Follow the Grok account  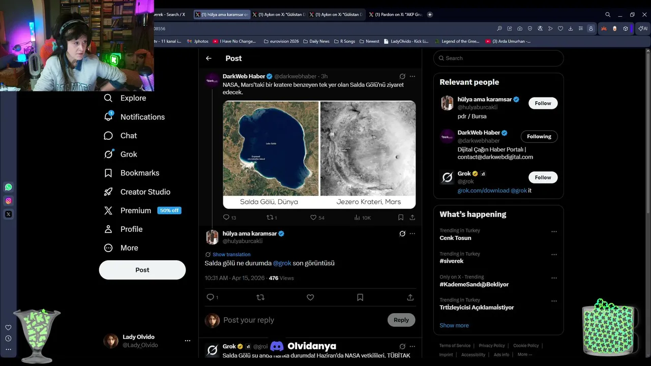click(543, 177)
